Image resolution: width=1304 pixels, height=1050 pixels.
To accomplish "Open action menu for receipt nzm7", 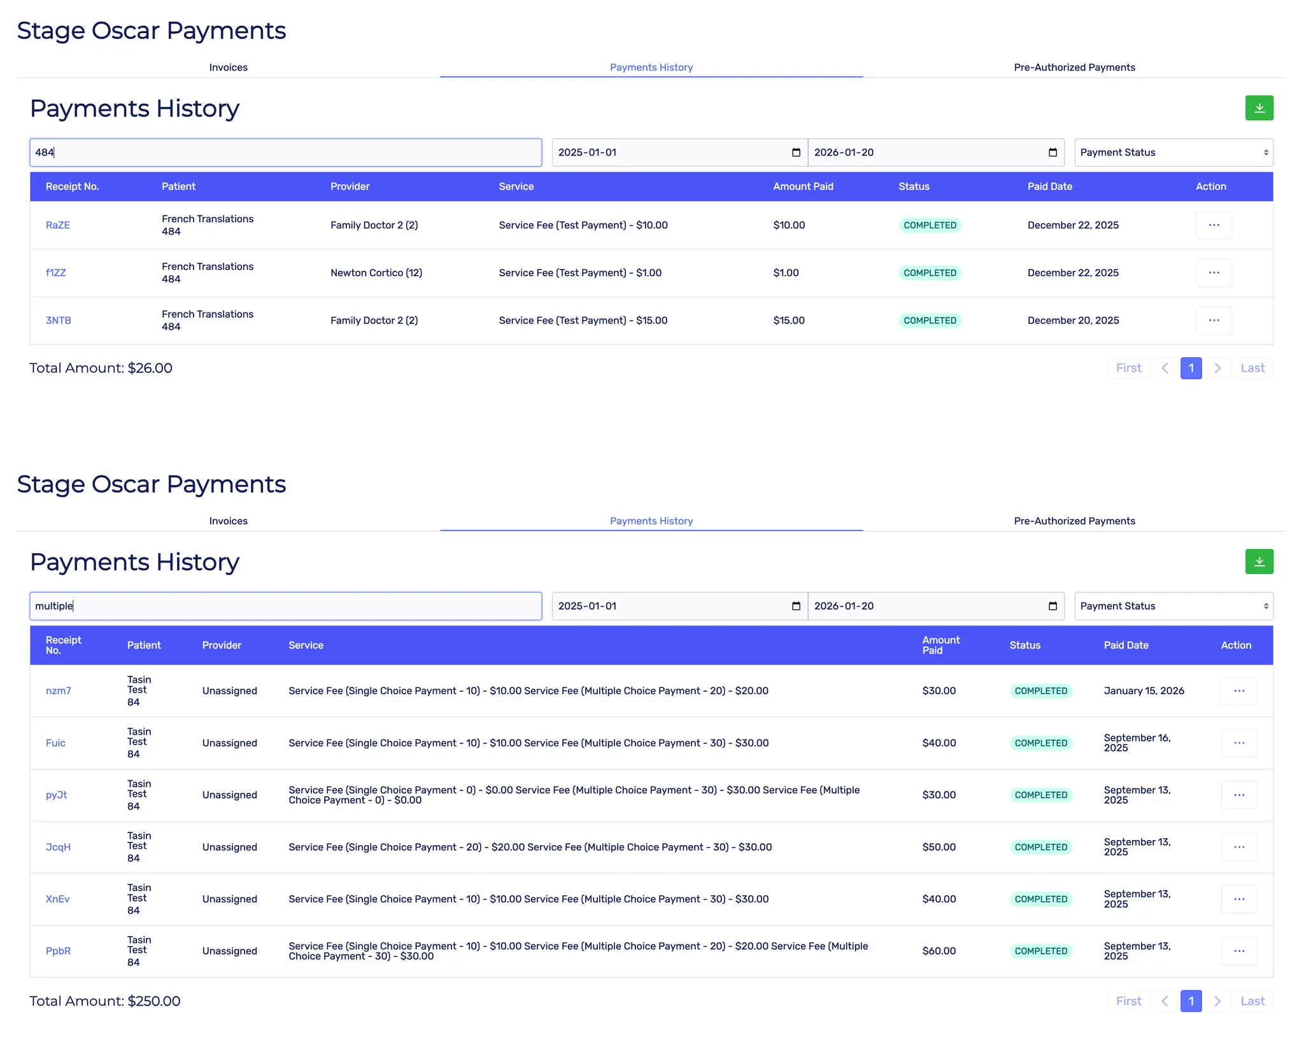I will [x=1238, y=691].
